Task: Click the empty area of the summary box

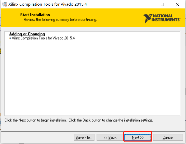Action: [92, 77]
